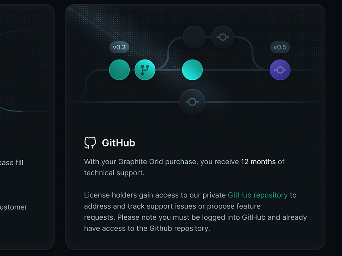The width and height of the screenshot is (342, 256).
Task: Click the GitHub octocat logo
Action: tap(90, 143)
